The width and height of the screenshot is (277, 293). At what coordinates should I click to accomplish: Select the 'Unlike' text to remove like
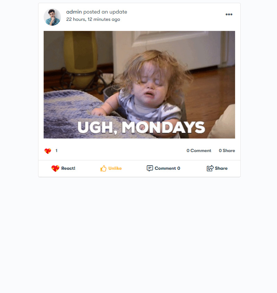115,168
